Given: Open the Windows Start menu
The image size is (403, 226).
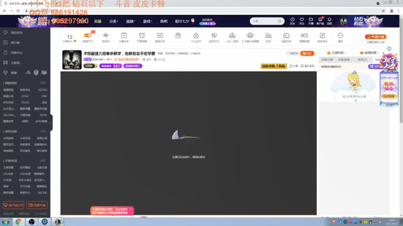Looking at the screenshot, I should click(x=6, y=222).
